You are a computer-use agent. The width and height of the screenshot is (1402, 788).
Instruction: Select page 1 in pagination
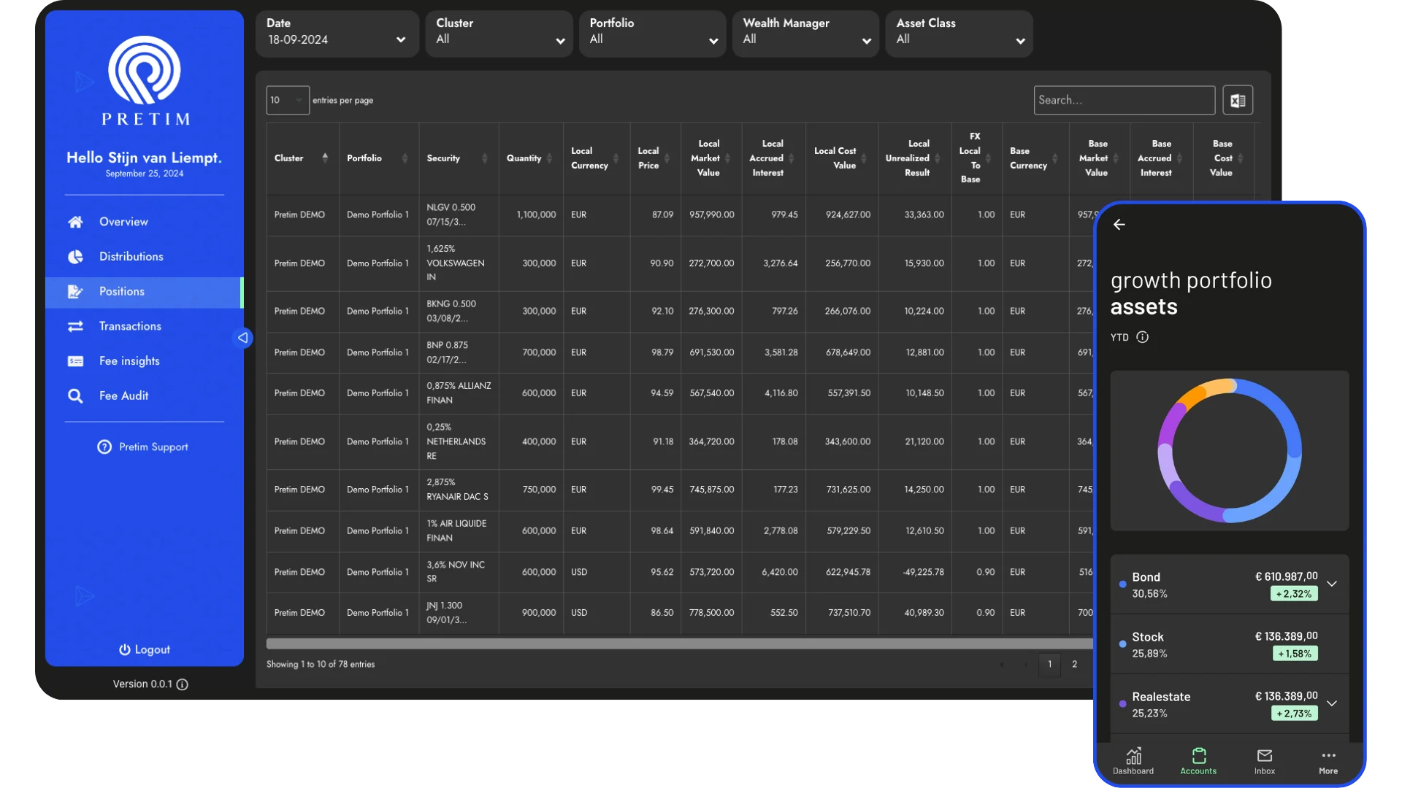[x=1049, y=664]
